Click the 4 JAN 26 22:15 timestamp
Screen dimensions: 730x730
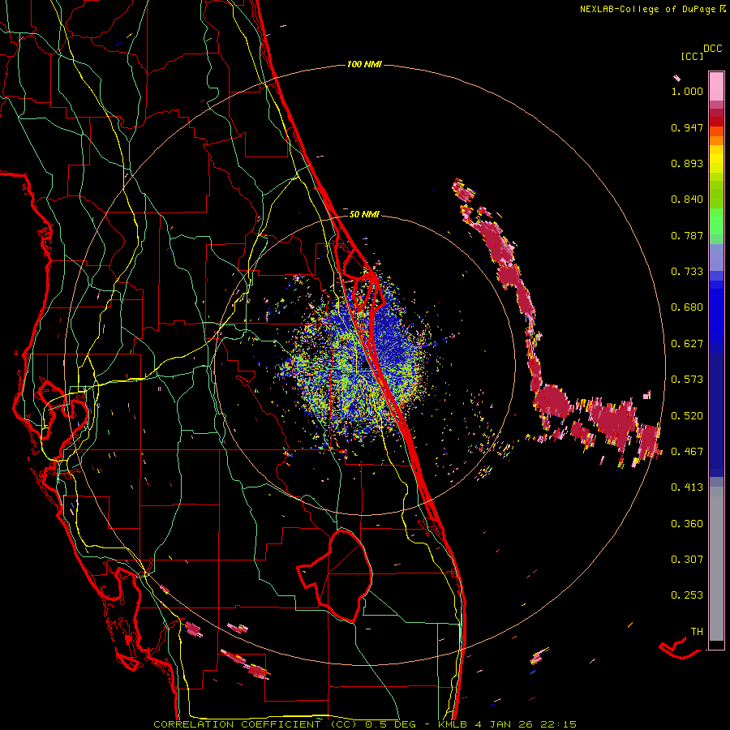point(526,724)
